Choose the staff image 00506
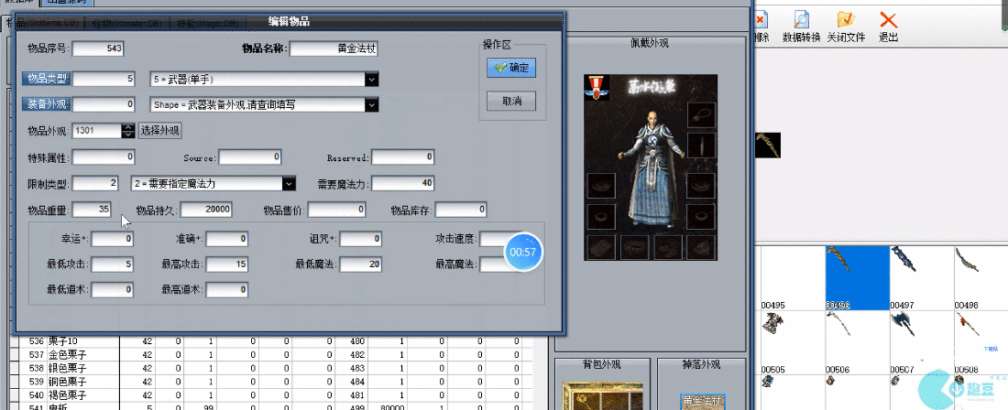Image resolution: width=1008 pixels, height=410 pixels. point(843,338)
